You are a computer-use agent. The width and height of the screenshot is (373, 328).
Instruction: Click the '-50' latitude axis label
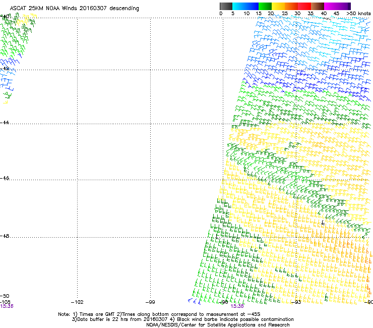click(x=5, y=296)
